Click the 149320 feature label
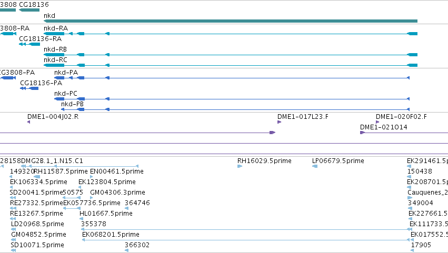 pyautogui.click(x=22, y=171)
